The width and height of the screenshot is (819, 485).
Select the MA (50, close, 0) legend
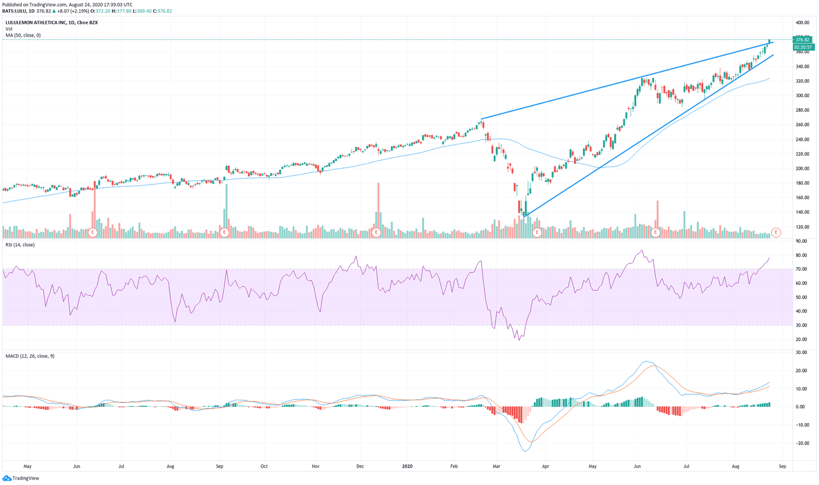coord(23,36)
